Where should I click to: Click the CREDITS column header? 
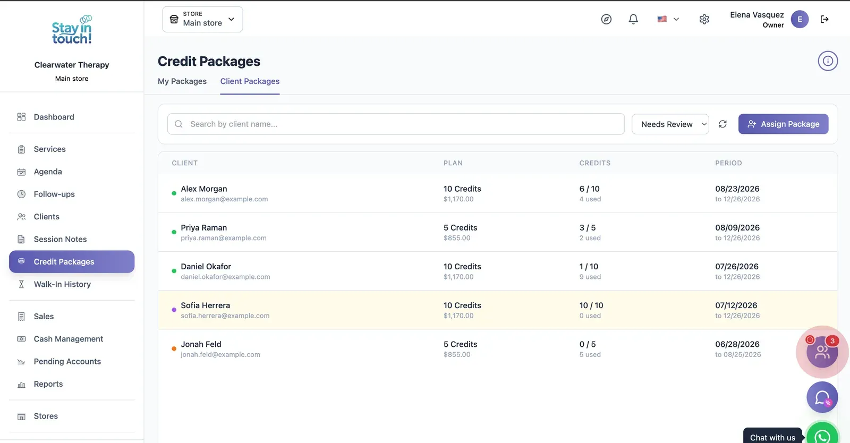595,163
